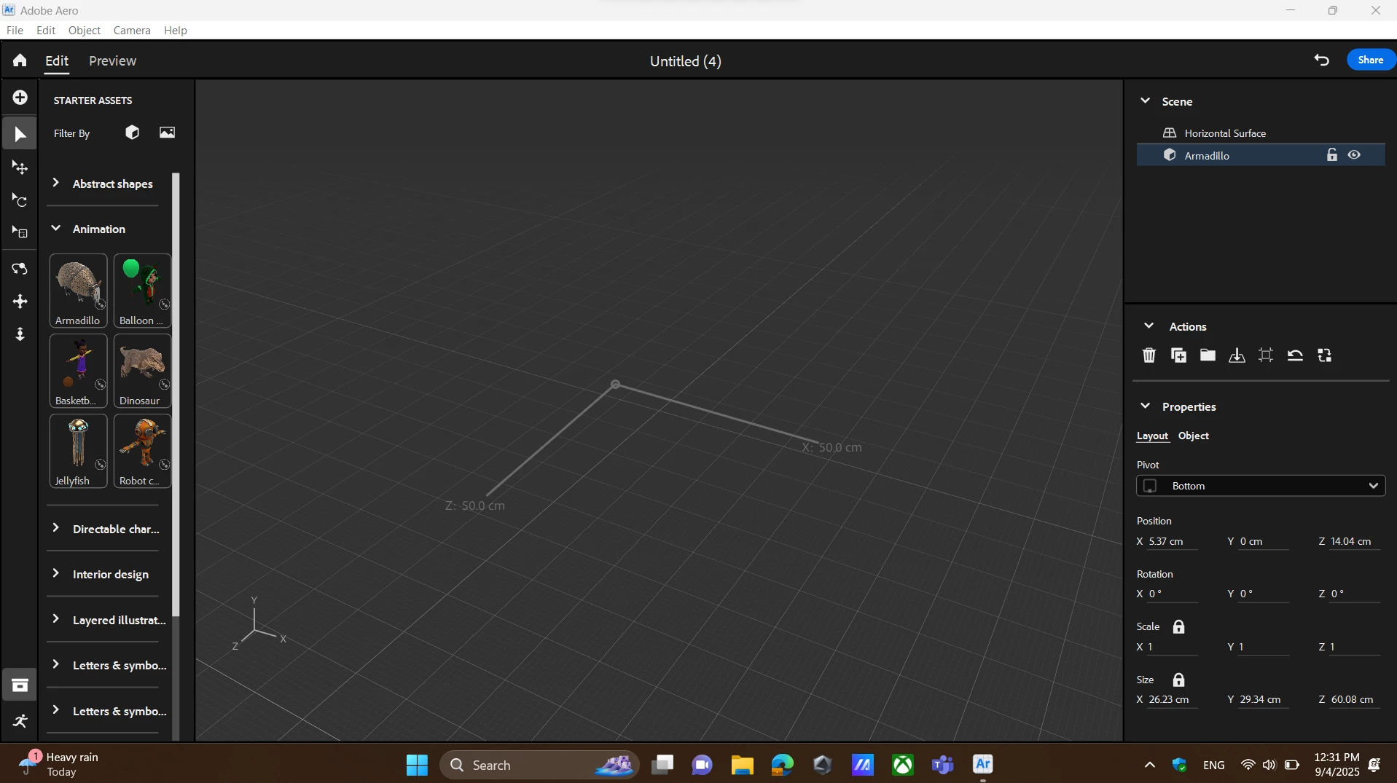The image size is (1397, 783).
Task: Open the Pivot Bottom dropdown
Action: coord(1260,486)
